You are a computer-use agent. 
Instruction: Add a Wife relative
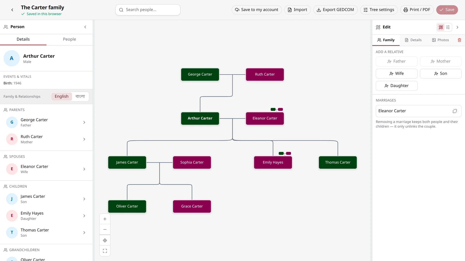click(x=397, y=74)
